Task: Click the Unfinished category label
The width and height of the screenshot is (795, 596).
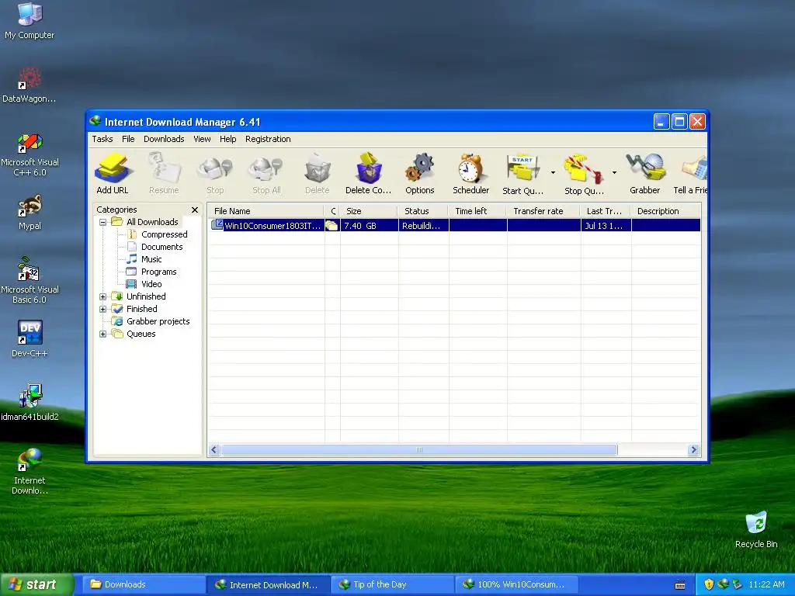Action: click(146, 296)
